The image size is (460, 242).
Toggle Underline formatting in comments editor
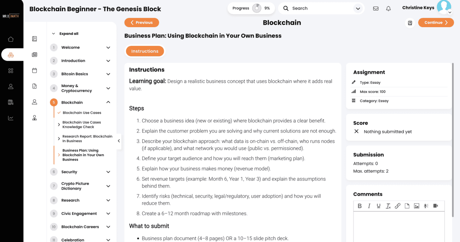(x=379, y=206)
